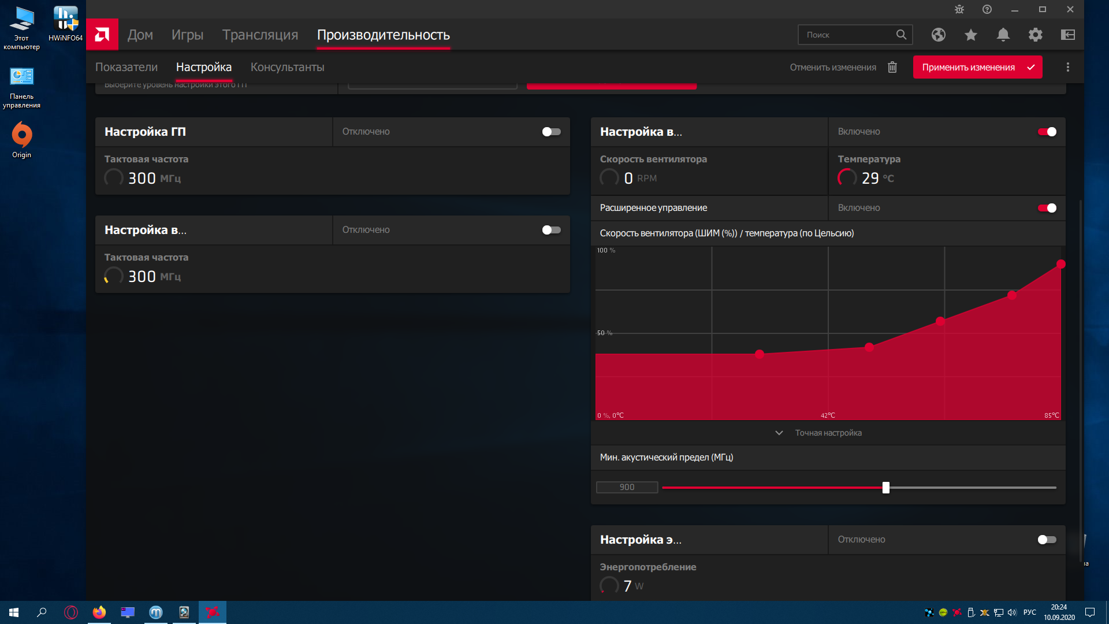
Task: Open notifications bell icon
Action: [x=1003, y=35]
